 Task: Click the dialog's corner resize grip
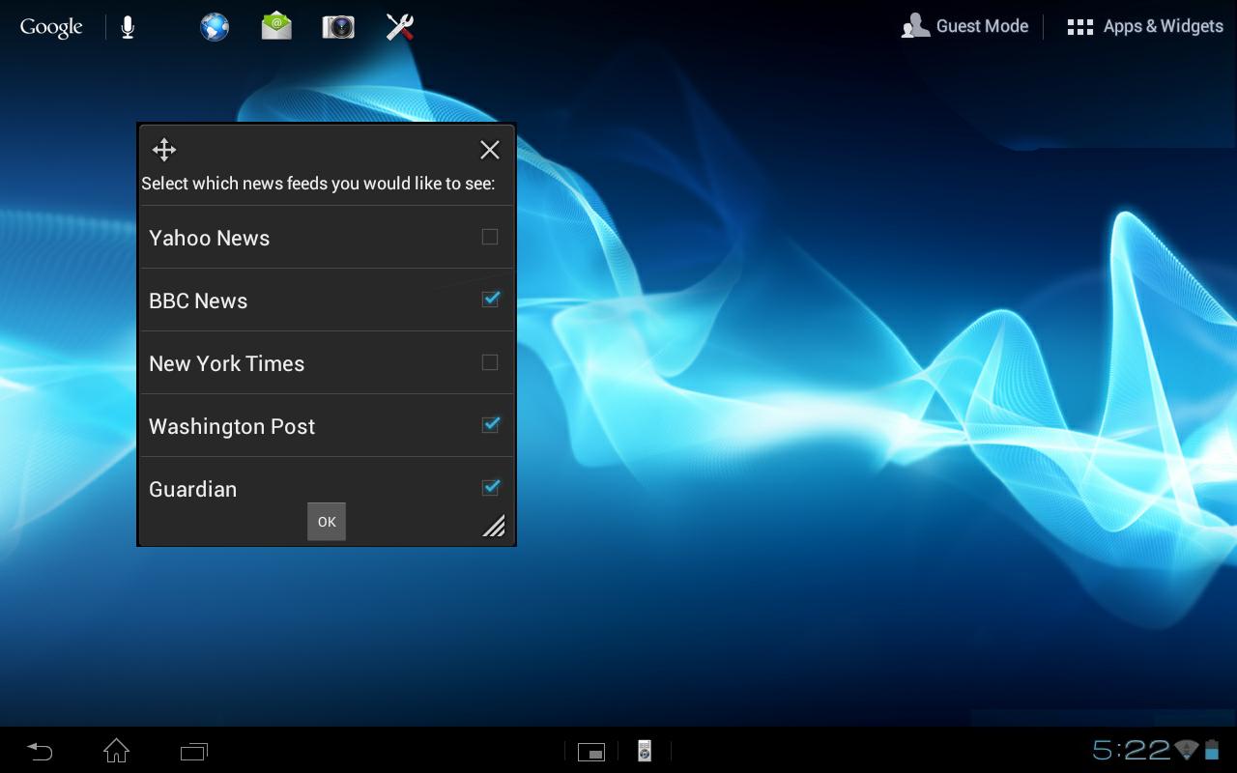[x=494, y=525]
